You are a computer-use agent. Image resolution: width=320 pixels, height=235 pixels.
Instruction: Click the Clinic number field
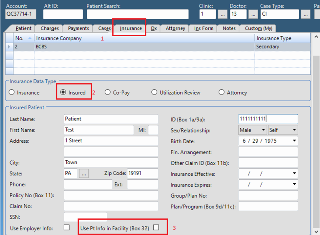pos(207,14)
